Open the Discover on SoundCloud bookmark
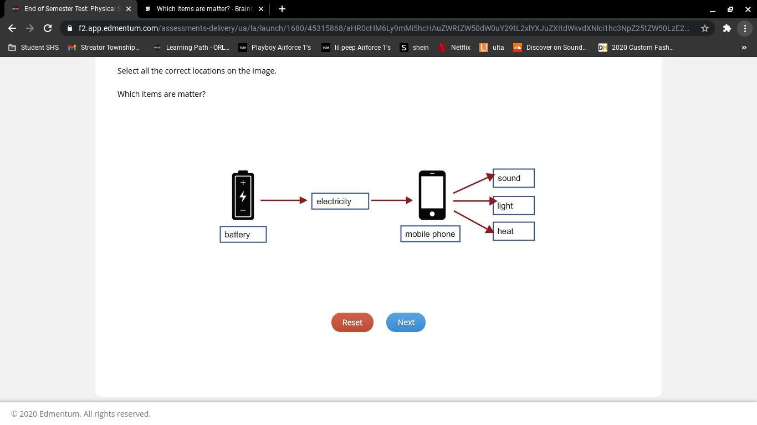 550,48
